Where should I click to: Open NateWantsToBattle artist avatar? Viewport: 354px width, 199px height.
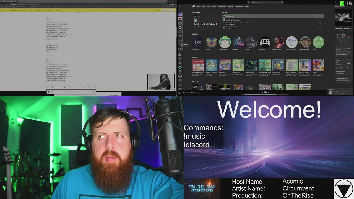click(305, 42)
